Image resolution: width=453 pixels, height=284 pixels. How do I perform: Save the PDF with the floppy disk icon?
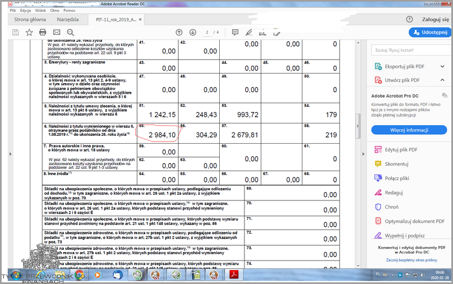[x=16, y=33]
